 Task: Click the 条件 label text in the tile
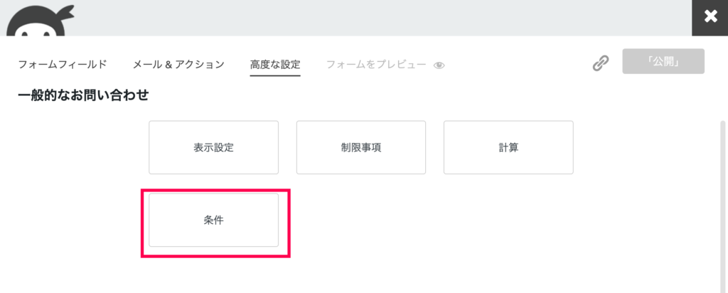(213, 220)
